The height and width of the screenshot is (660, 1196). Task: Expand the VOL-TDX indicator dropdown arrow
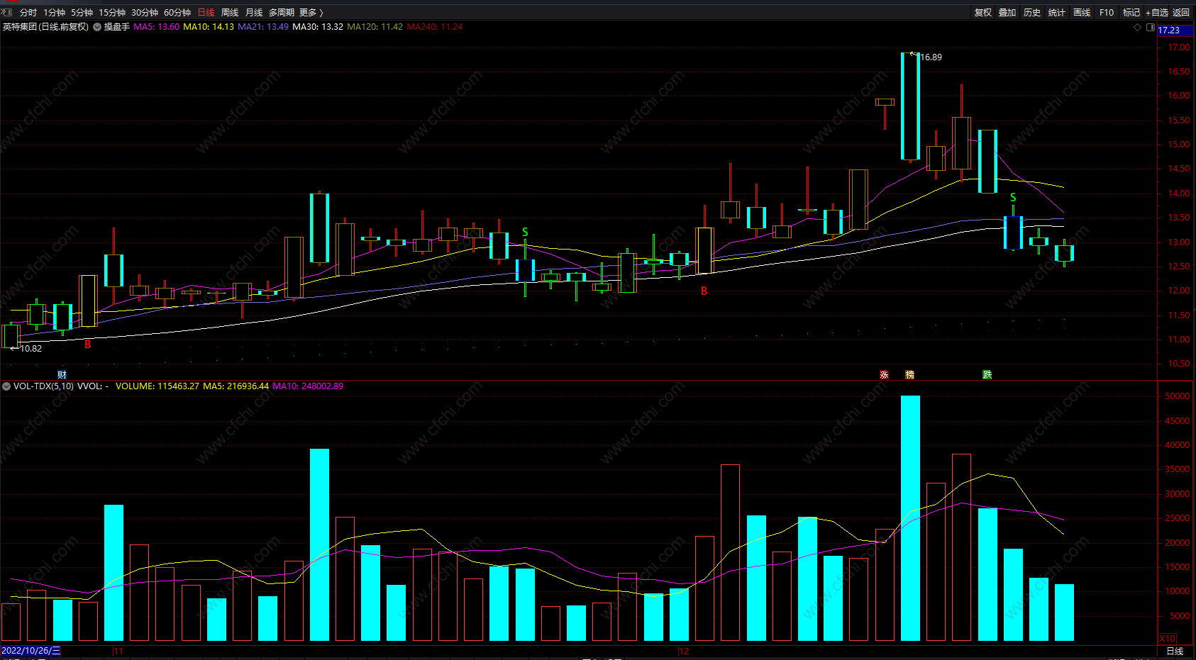[x=6, y=386]
